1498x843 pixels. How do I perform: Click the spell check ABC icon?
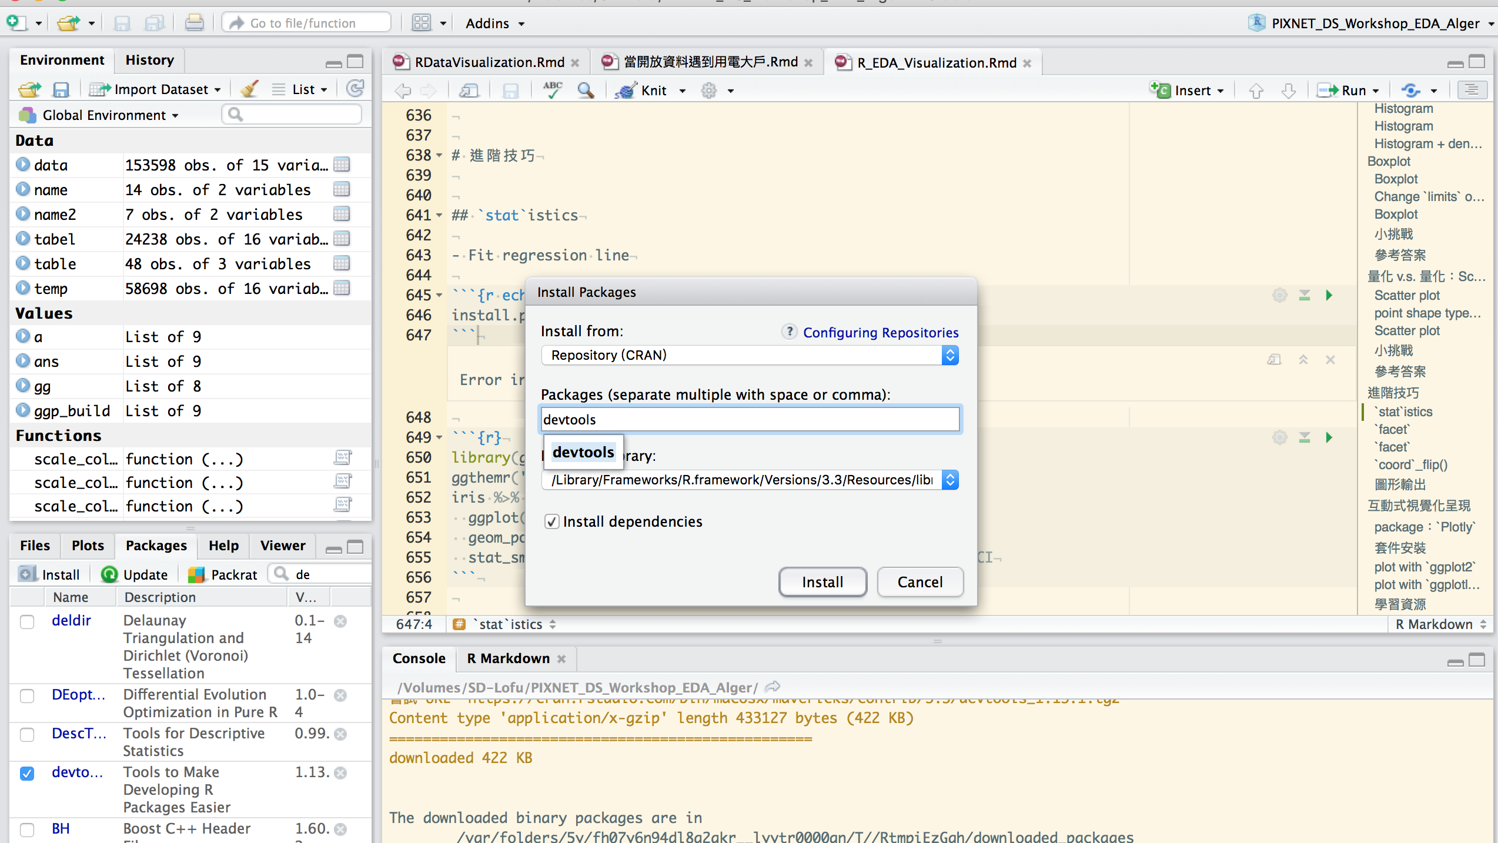click(x=553, y=90)
